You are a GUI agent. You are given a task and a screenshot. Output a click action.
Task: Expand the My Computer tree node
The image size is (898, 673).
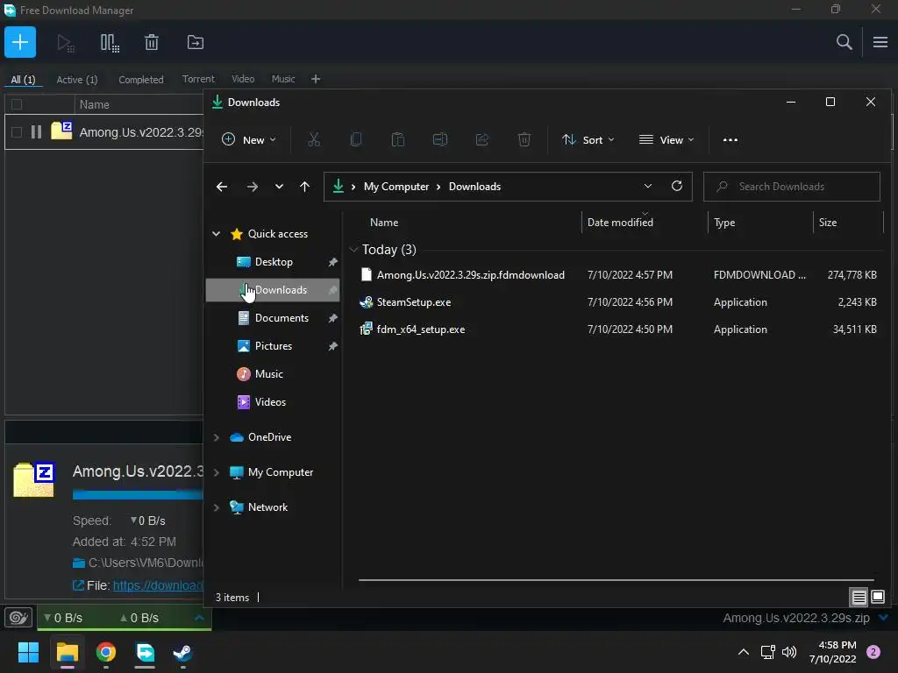pos(216,472)
